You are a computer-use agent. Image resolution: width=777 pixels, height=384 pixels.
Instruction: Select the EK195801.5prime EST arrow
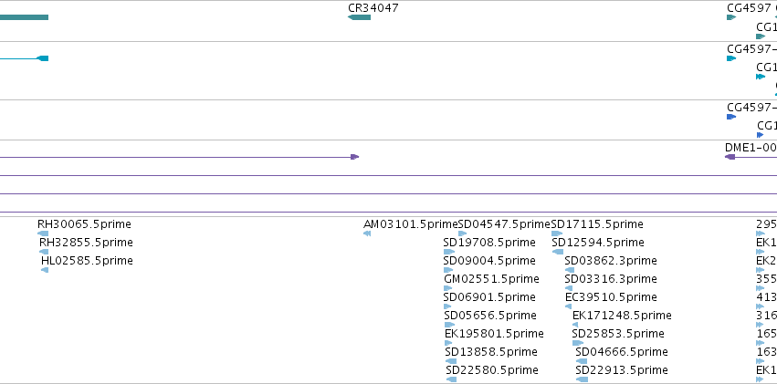point(448,343)
